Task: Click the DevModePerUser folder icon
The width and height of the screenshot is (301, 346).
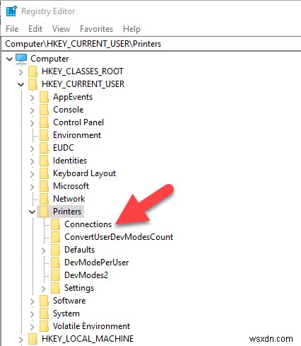Action: 55,263
